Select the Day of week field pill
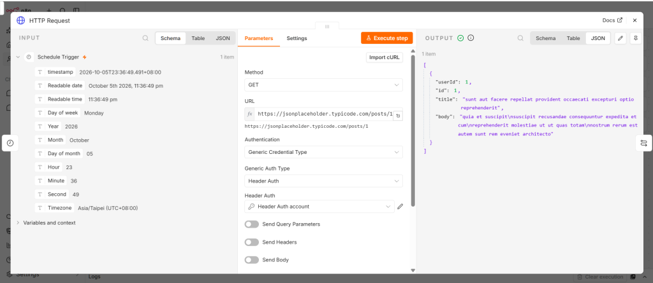Image resolution: width=653 pixels, height=283 pixels. click(x=58, y=113)
